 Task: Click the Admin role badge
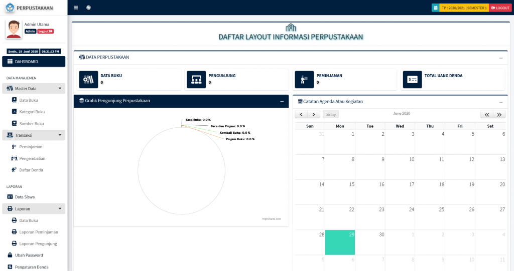point(30,31)
